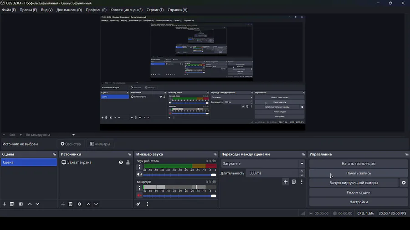410x230 pixels.
Task: Mute Звук раб. стола speaker
Action: 139,174
